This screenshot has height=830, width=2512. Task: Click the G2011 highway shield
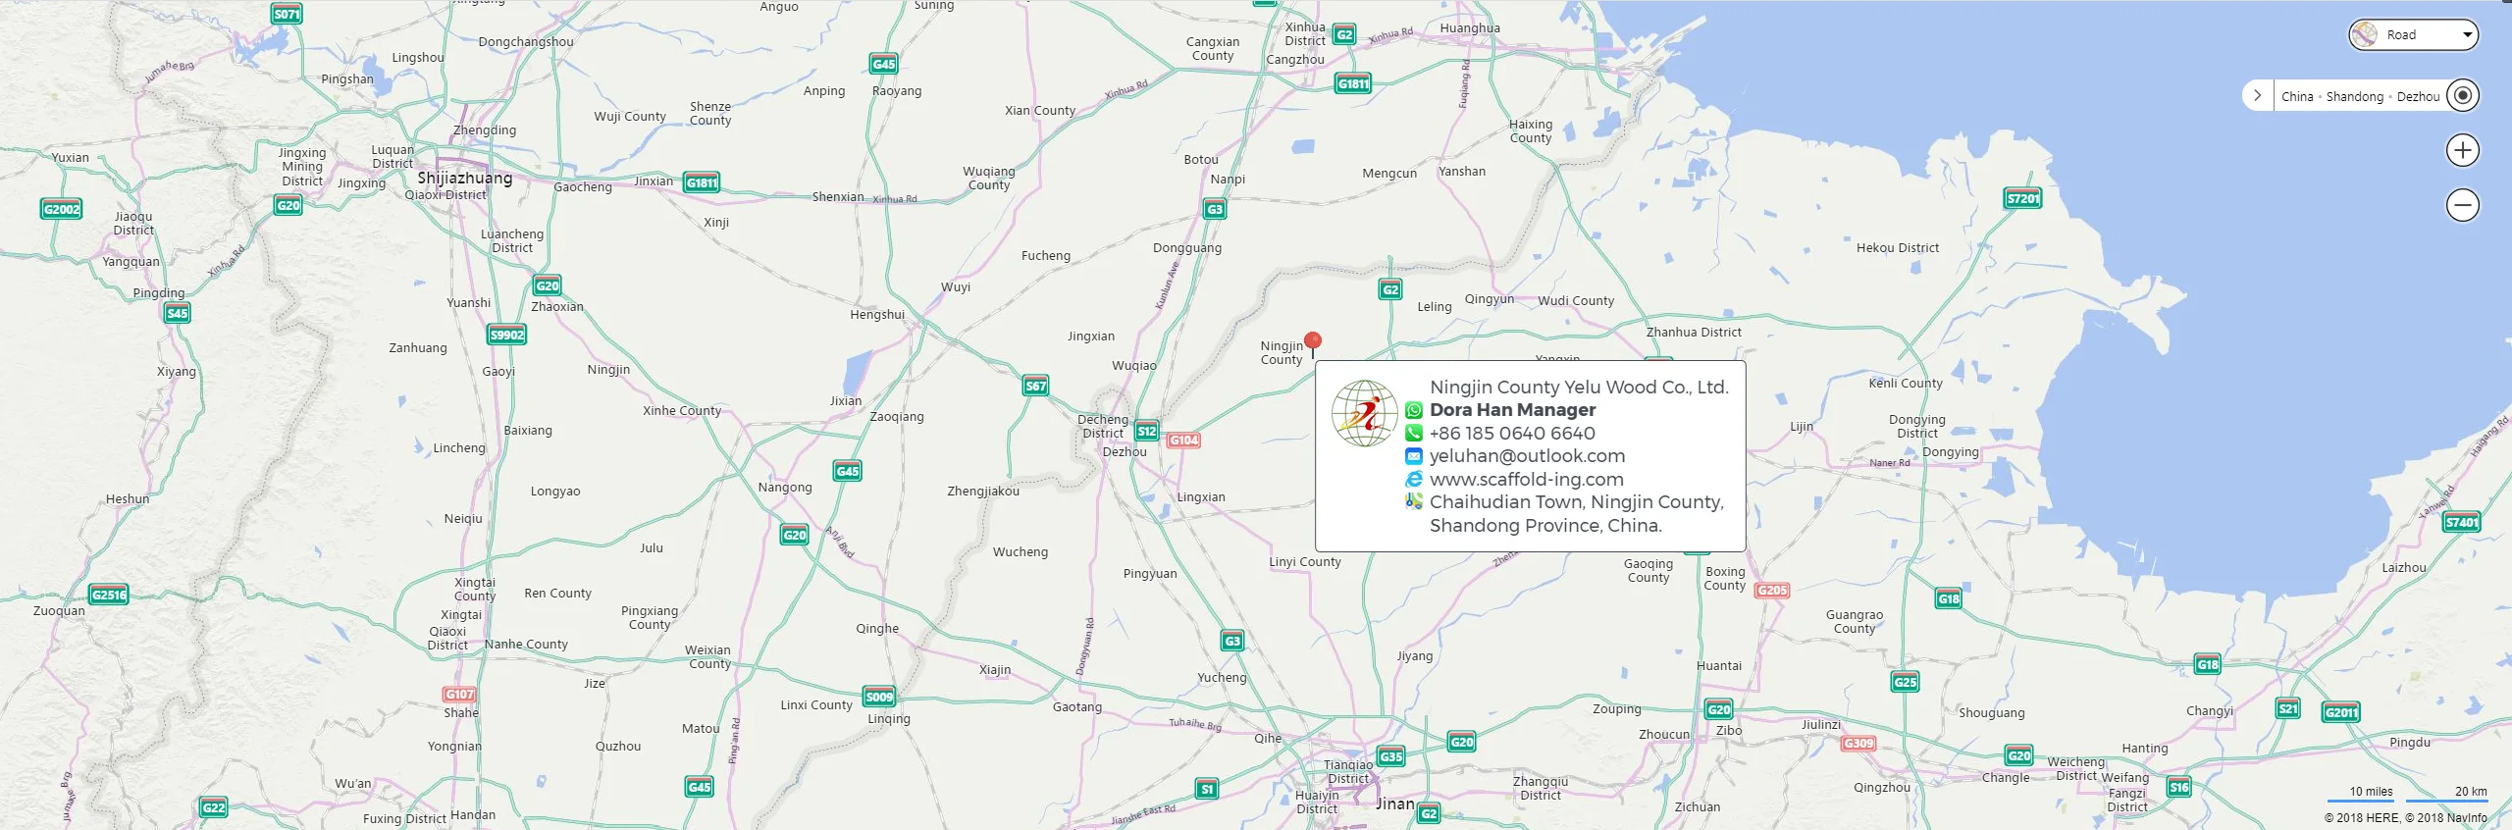pos(2341,712)
